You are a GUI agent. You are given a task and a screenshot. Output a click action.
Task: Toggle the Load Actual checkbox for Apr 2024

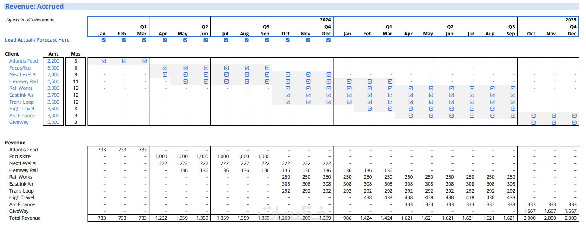165,40
